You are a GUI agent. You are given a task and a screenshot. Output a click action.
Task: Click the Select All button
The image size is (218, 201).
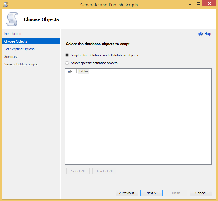coord(78,171)
